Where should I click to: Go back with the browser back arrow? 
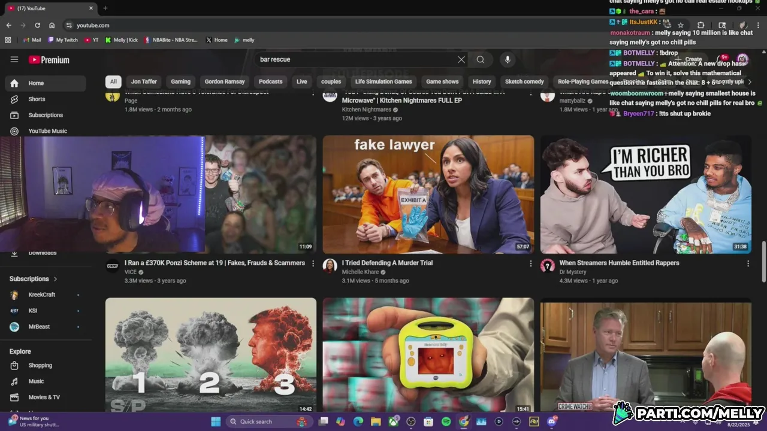pyautogui.click(x=8, y=25)
